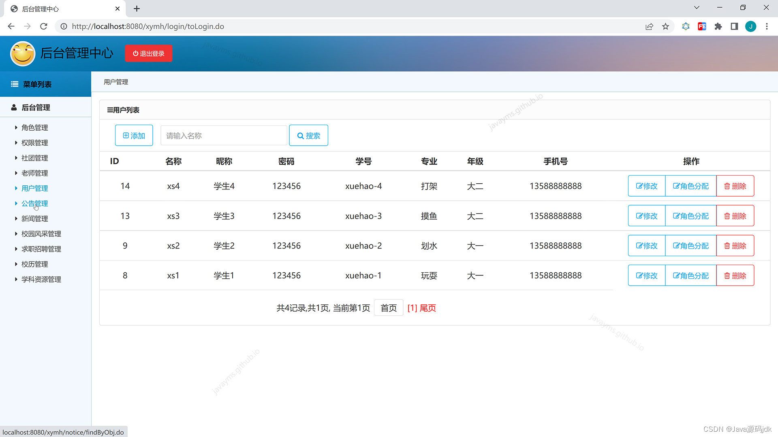778x437 pixels.
Task: Expand the 角色管理 sidebar item
Action: 34,127
